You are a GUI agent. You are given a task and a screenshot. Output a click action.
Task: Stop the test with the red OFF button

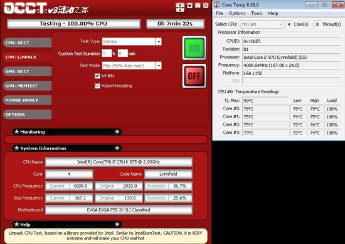(194, 76)
